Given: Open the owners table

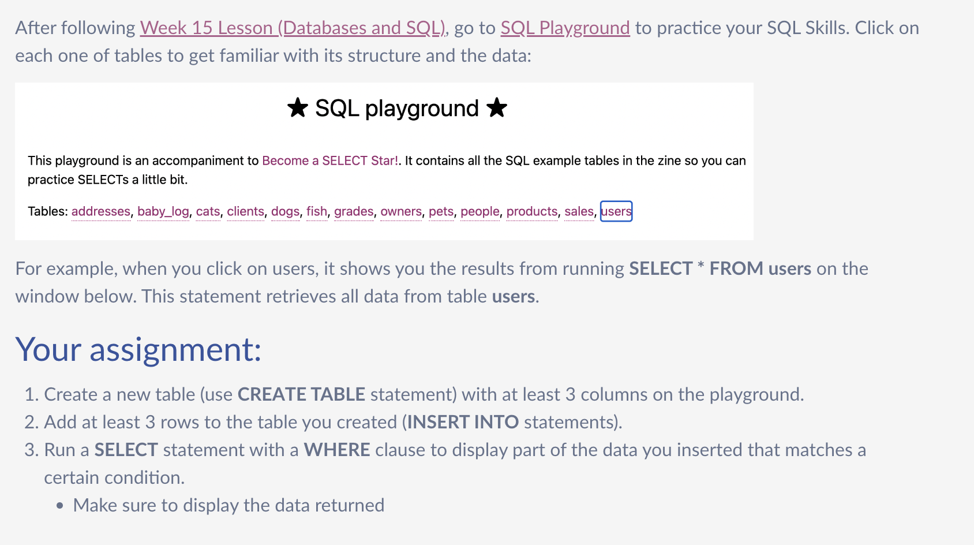Looking at the screenshot, I should tap(400, 211).
